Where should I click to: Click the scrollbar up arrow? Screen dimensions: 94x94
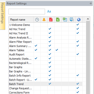[88, 19]
